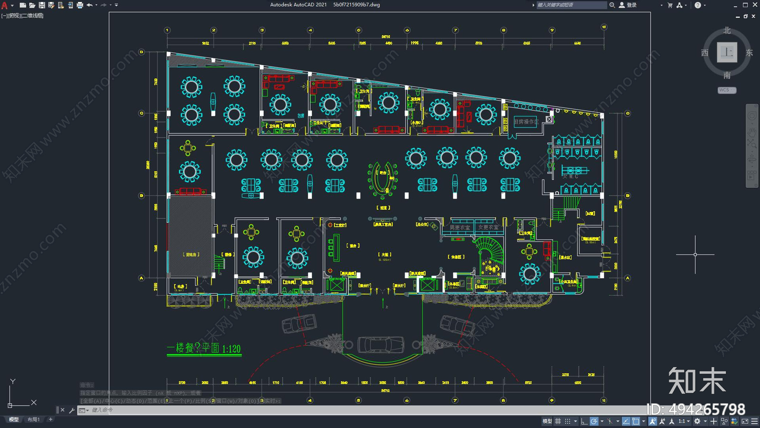Open the 二维线框 visual style menu
Viewport: 760px width, 428px height.
coord(32,16)
